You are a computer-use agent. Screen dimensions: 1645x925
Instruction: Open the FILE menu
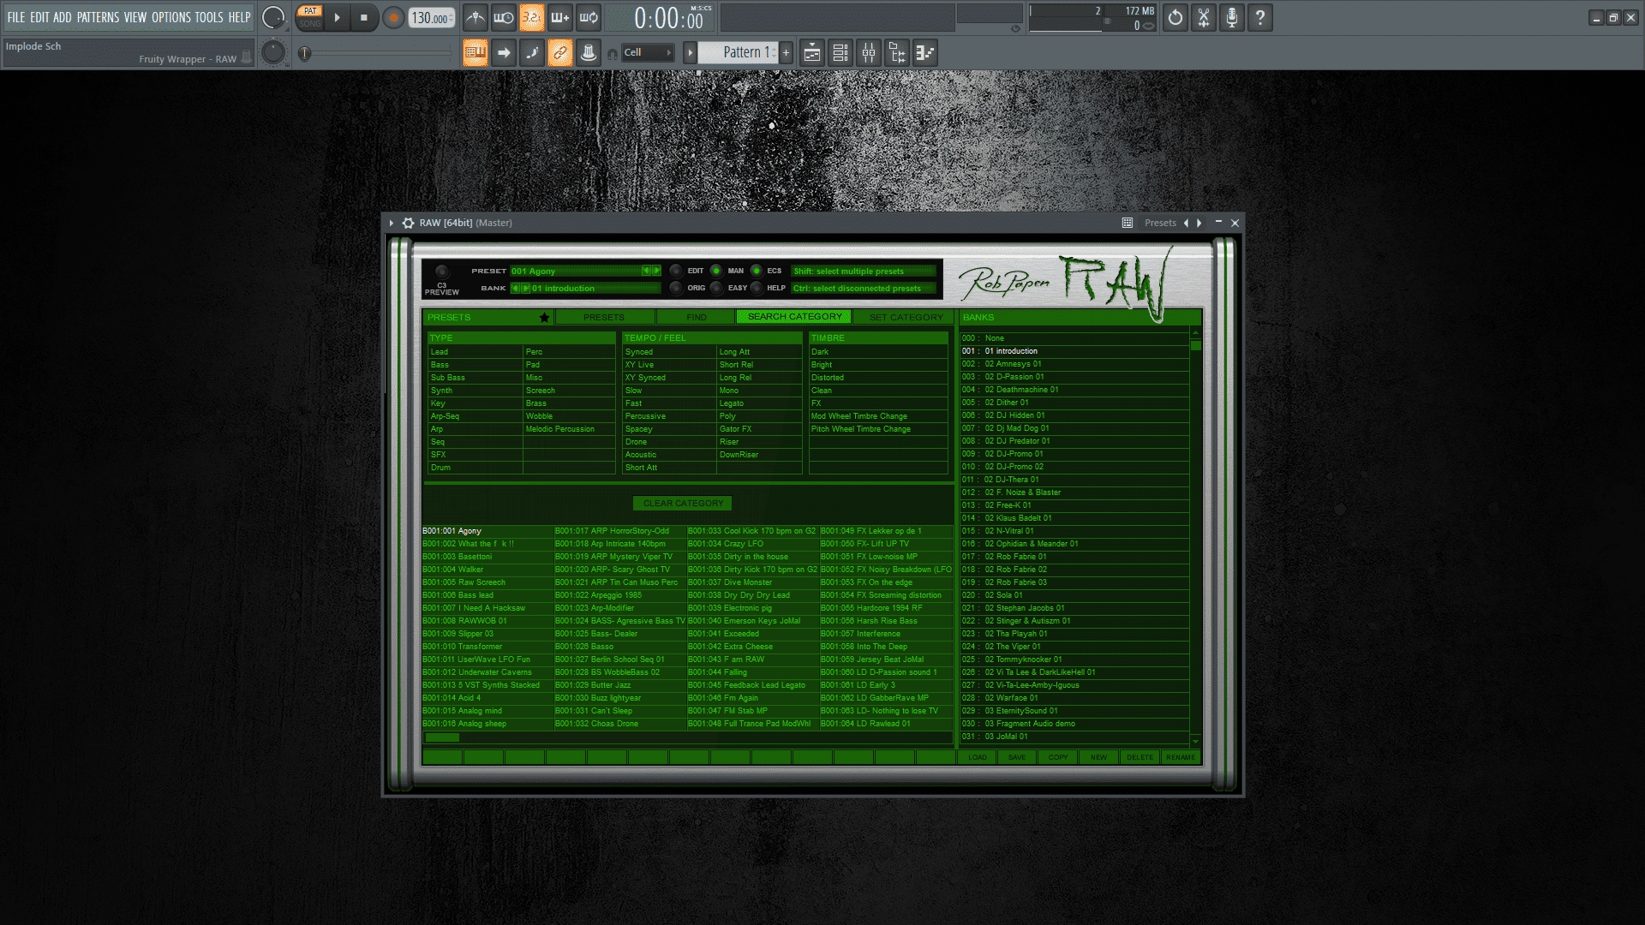click(16, 17)
